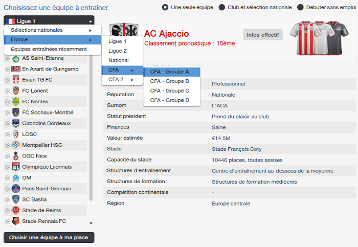Click the OM club logo

16,178
